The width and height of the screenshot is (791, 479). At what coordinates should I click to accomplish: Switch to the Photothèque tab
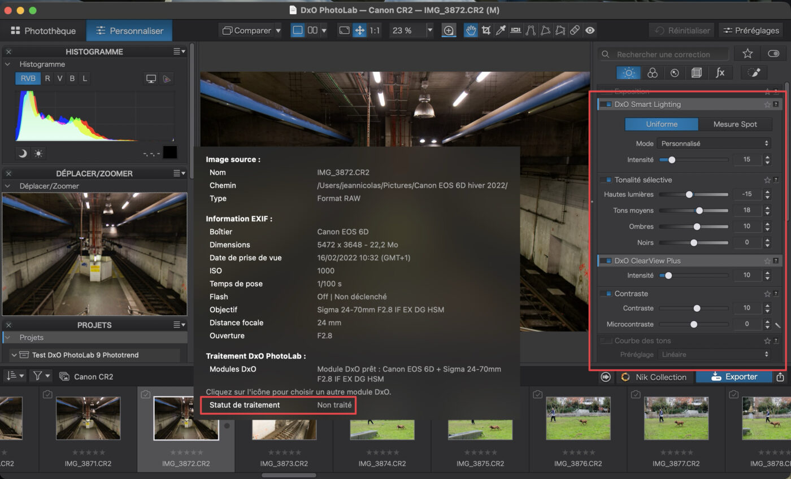43,31
